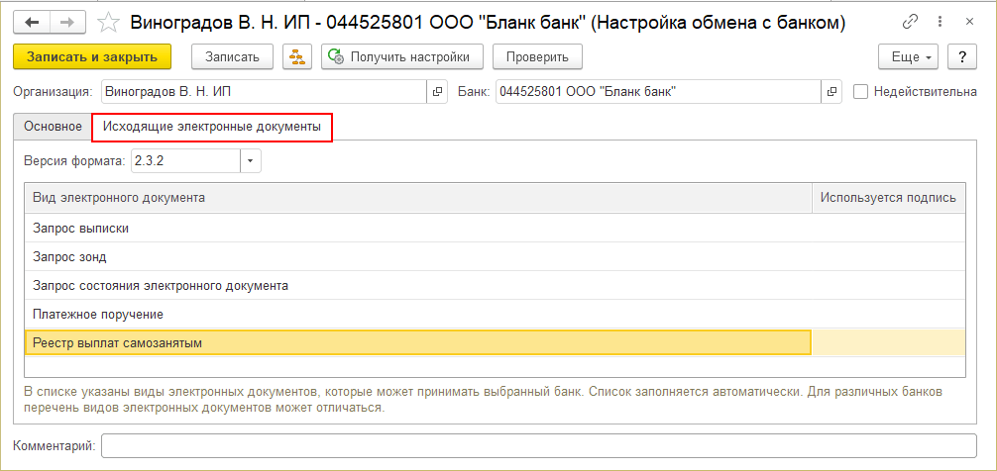Toggle the Недействительна checkbox

[x=860, y=92]
